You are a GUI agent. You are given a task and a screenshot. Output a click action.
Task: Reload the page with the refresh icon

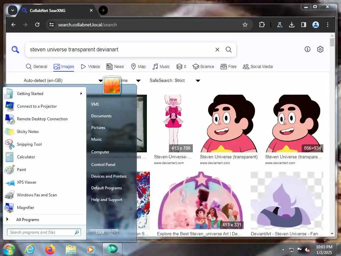coord(37,25)
